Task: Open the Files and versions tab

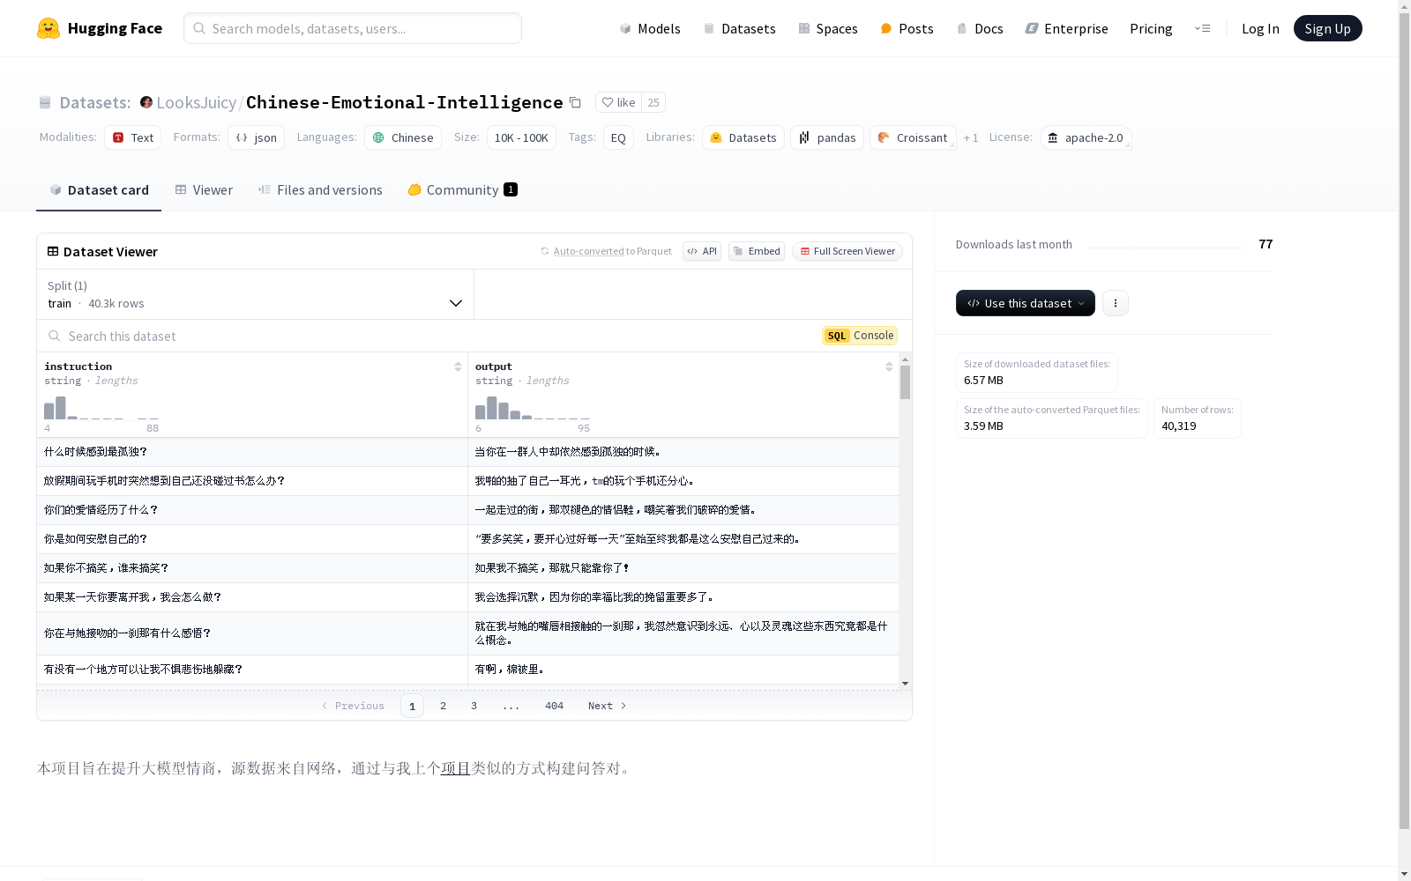Action: (x=320, y=189)
